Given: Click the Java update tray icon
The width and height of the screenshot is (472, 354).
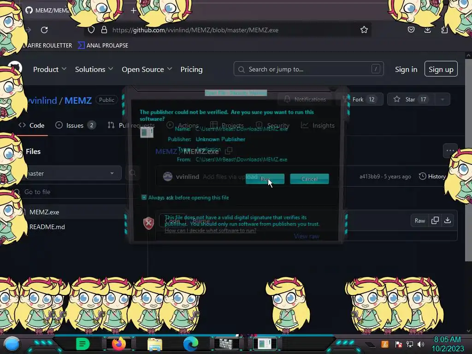Looking at the screenshot, I should [x=385, y=344].
